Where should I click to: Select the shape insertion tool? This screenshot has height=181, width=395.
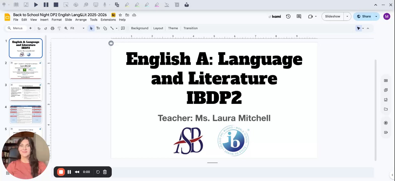[x=105, y=28]
